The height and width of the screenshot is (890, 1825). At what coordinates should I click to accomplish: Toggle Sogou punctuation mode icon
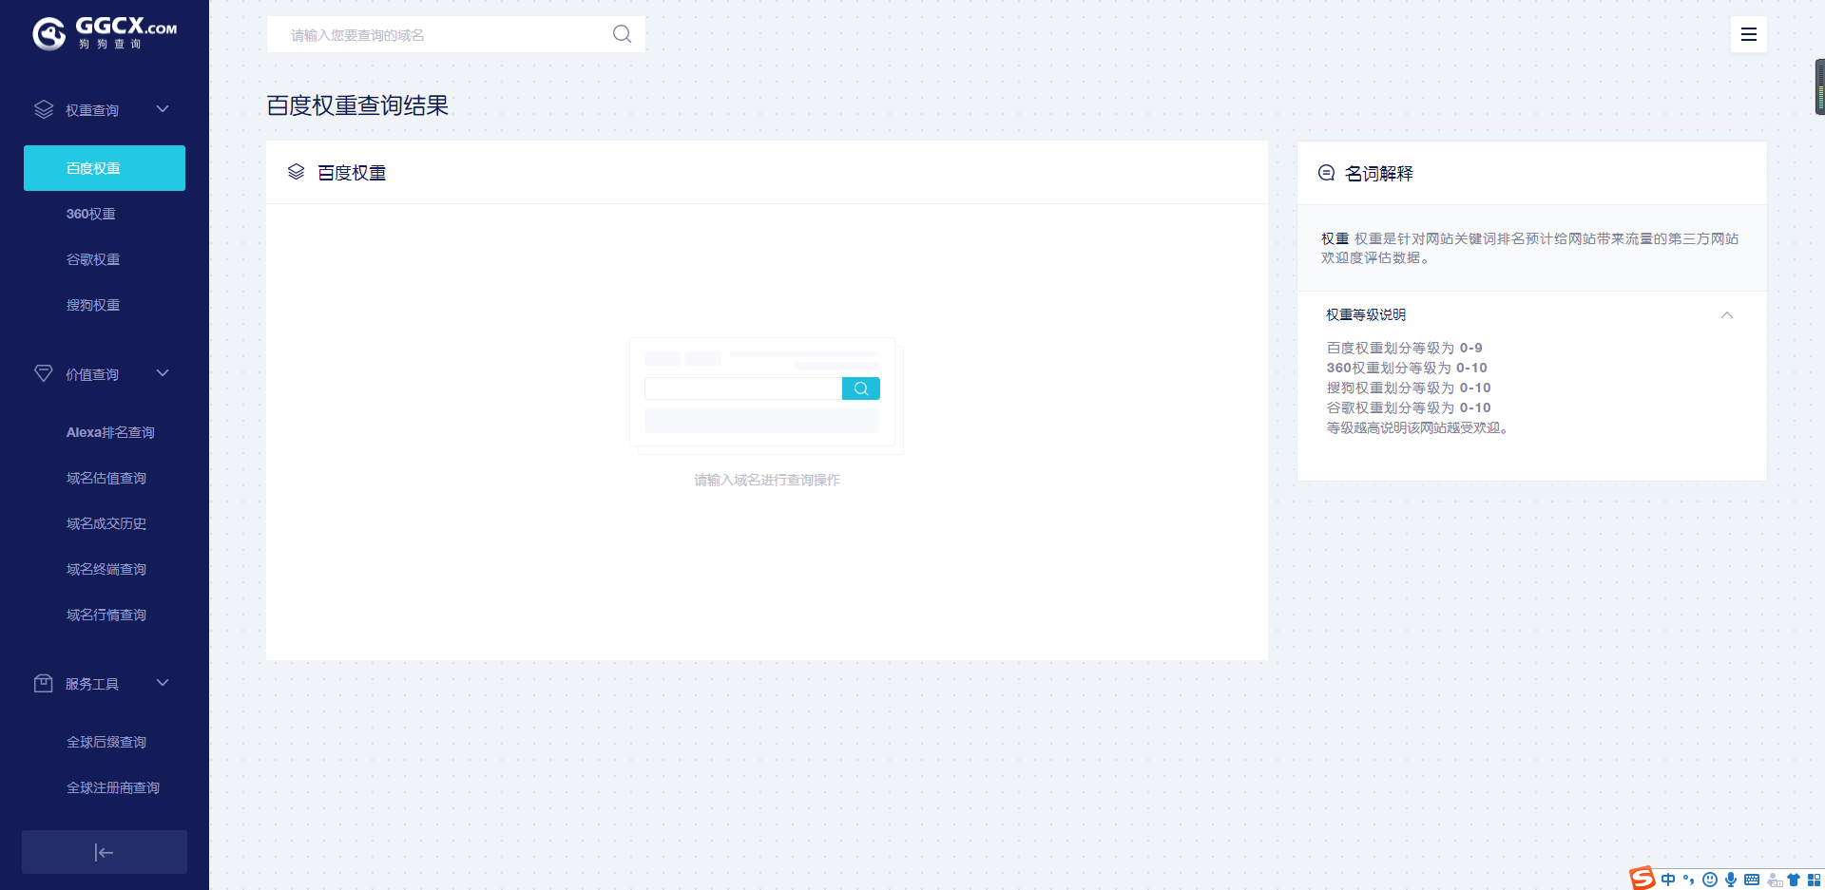[1689, 880]
